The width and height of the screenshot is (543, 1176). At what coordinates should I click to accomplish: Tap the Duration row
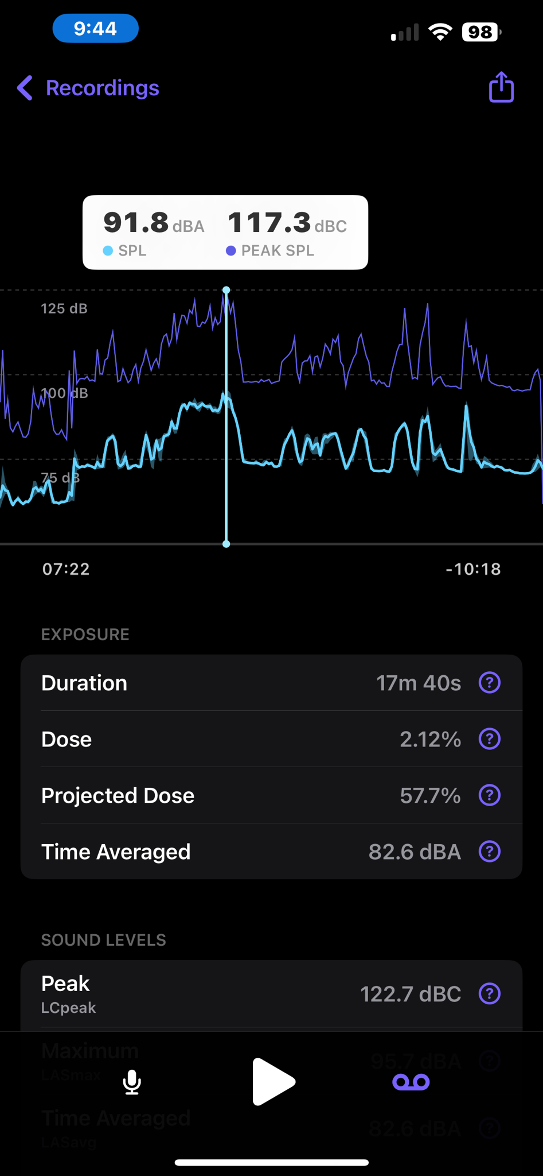[x=271, y=683]
